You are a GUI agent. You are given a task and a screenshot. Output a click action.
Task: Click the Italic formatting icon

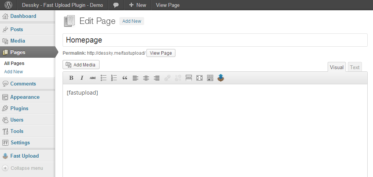[82, 78]
